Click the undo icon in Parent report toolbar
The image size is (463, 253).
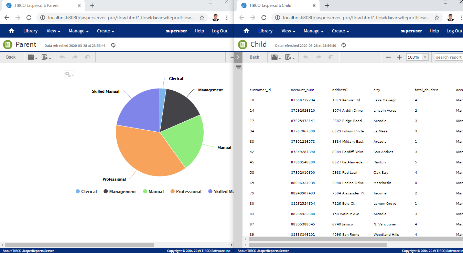tap(62, 57)
